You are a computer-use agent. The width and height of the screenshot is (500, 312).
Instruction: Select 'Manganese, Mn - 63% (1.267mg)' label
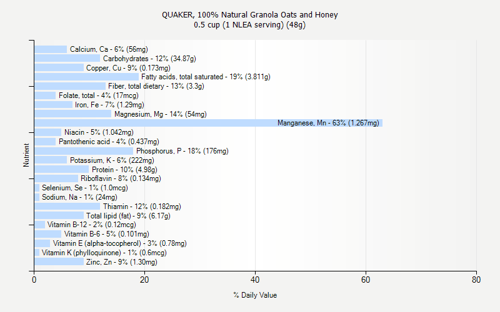(328, 123)
